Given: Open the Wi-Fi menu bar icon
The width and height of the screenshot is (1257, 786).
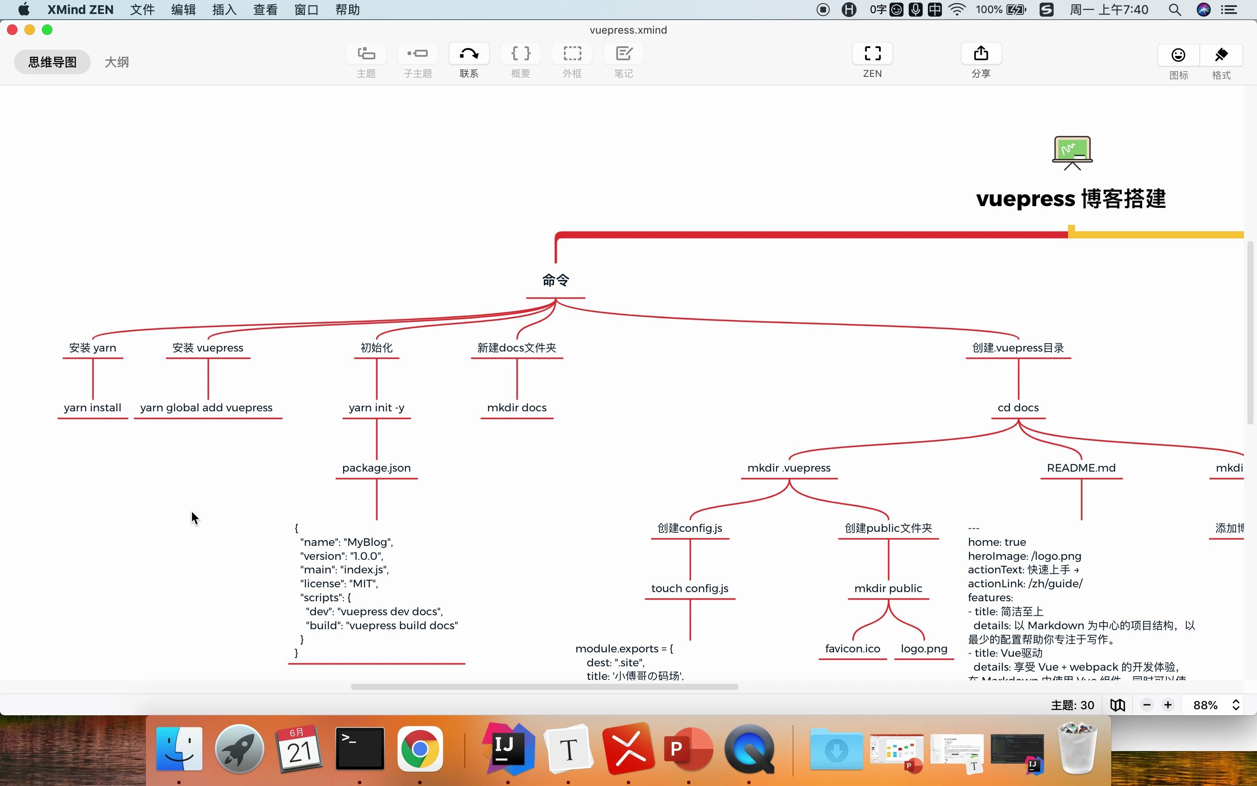Looking at the screenshot, I should coord(957,9).
